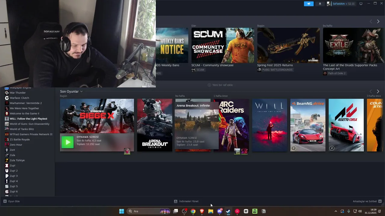Select Z1 Battle Royale in library

tap(20, 139)
